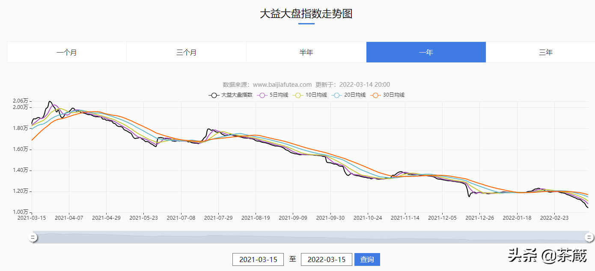Click the x-axis label 2021-04-07
Viewport: 595px width, 271px height.
(69, 218)
